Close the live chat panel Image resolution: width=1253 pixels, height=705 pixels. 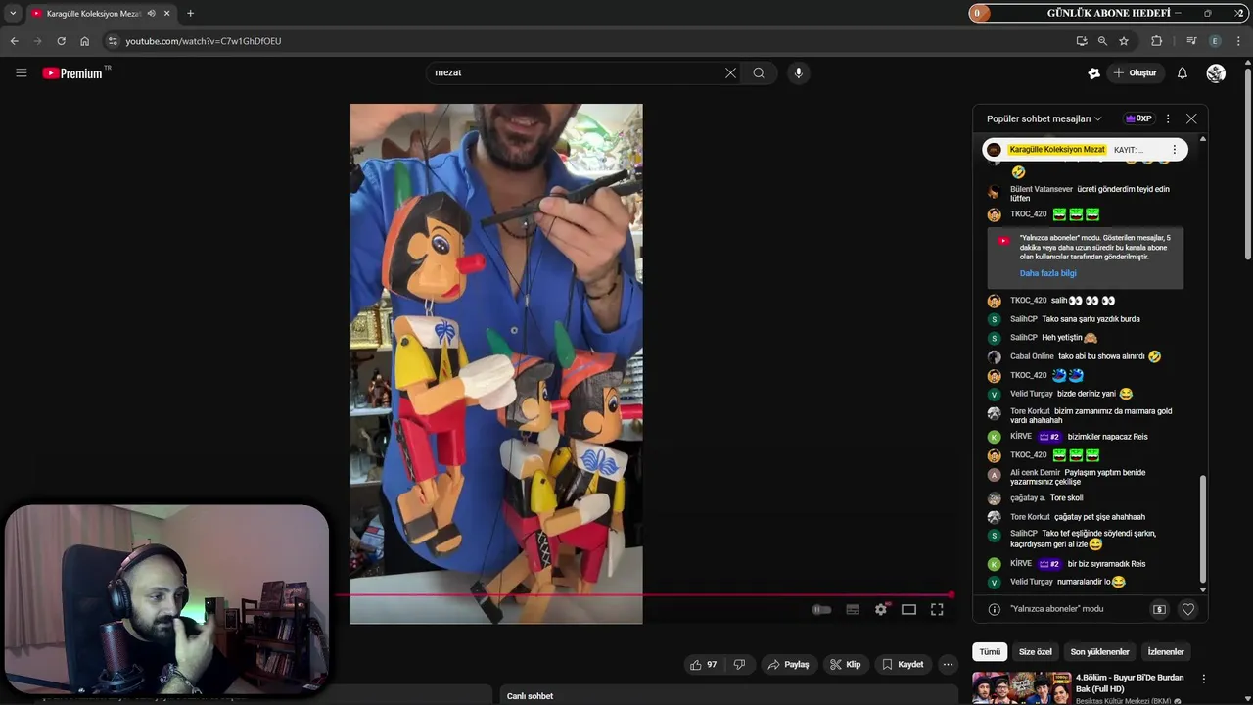(1191, 118)
